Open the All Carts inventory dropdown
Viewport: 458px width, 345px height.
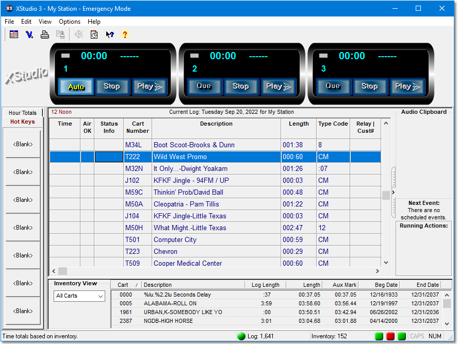coord(79,296)
